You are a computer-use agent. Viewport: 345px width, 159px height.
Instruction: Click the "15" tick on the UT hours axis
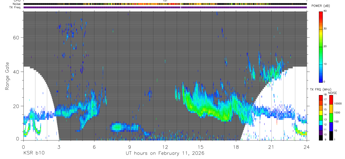coord(201,147)
